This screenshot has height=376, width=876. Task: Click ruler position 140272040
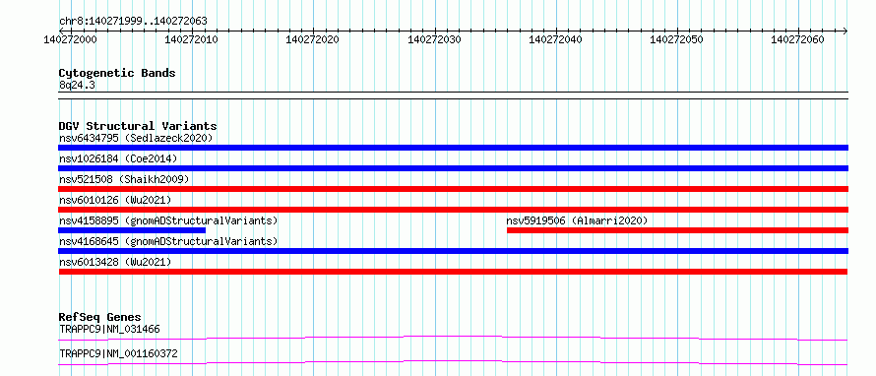(555, 39)
